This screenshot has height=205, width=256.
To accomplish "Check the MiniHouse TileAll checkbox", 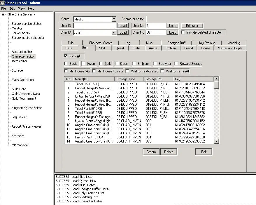I will (162, 71).
